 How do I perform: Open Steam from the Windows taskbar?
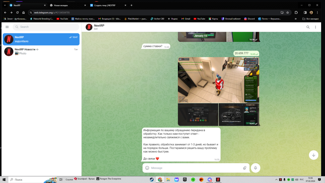click(x=152, y=180)
